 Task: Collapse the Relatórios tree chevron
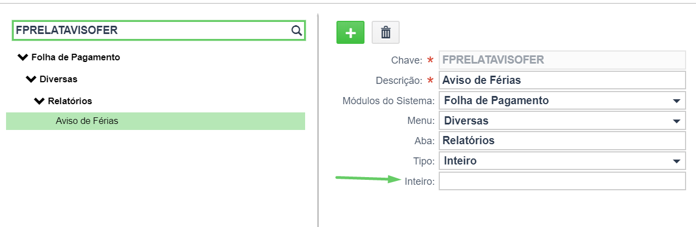click(39, 101)
